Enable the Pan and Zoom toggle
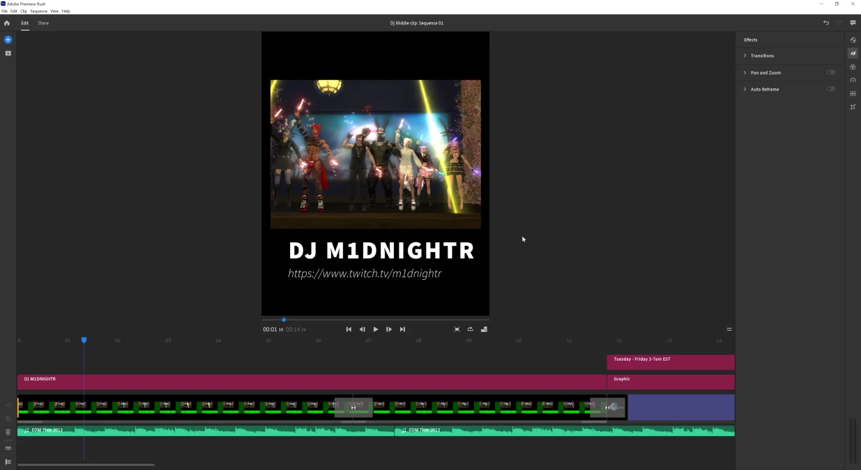Screen dimensions: 861x470 coord(831,72)
